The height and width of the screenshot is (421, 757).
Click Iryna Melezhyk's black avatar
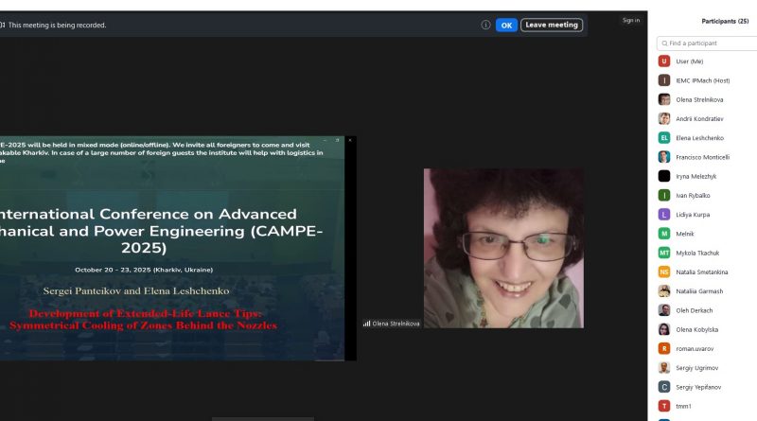click(664, 176)
